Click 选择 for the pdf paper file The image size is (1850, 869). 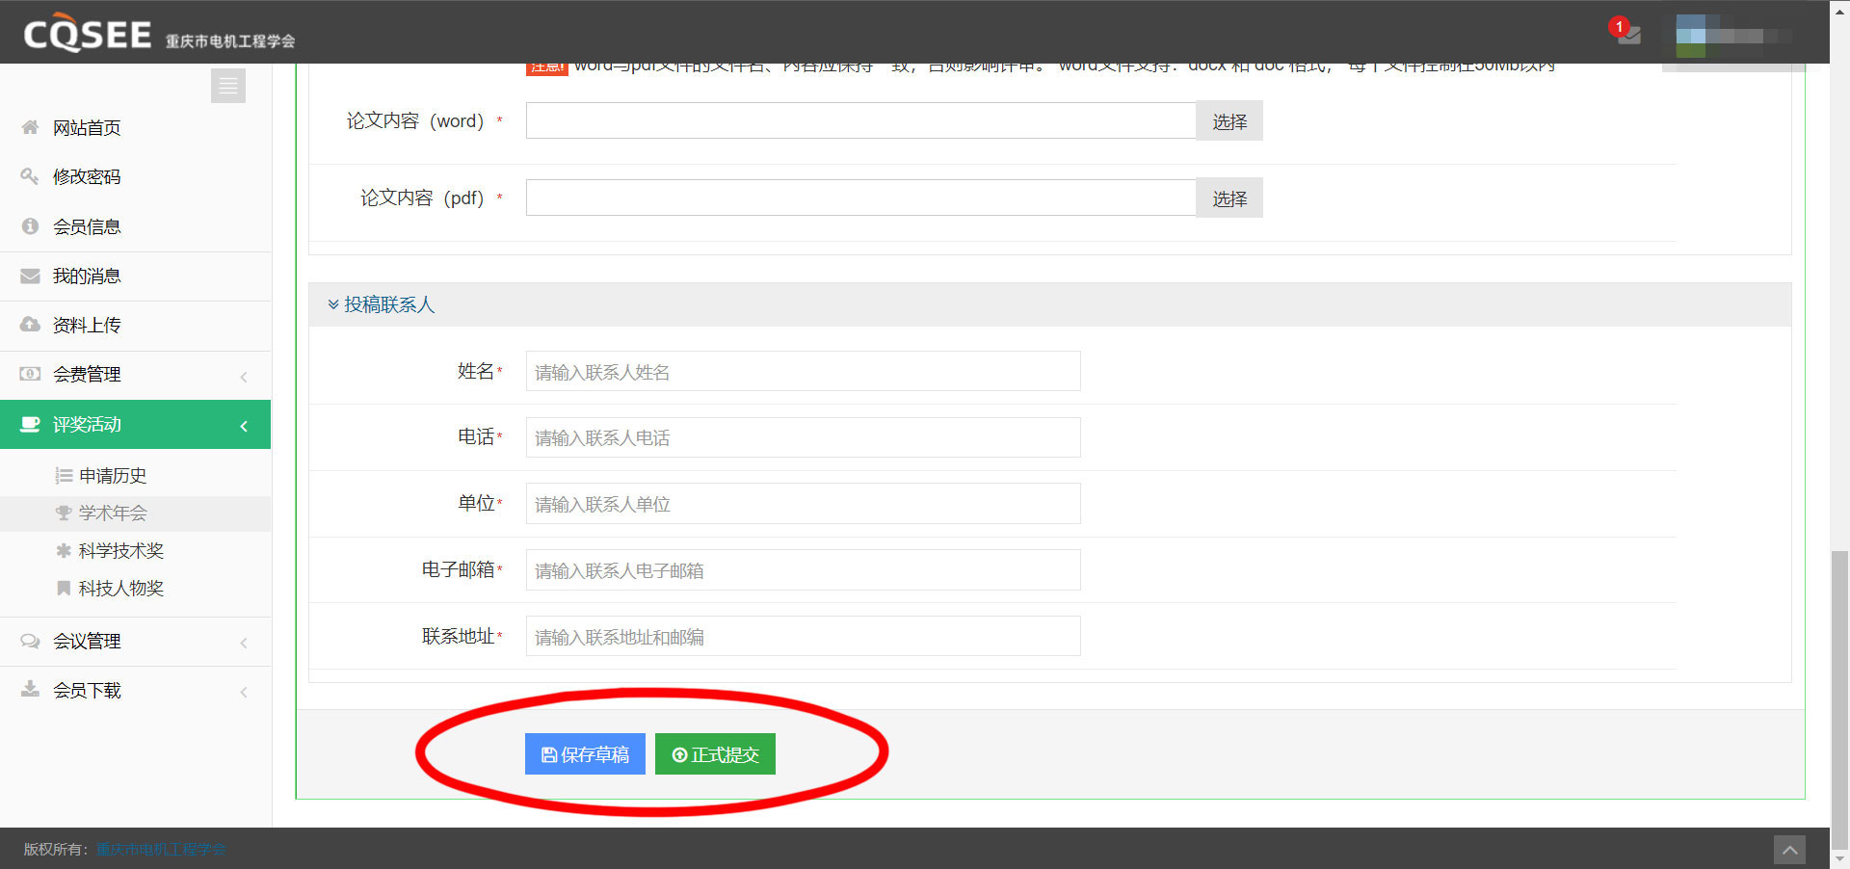(x=1229, y=198)
